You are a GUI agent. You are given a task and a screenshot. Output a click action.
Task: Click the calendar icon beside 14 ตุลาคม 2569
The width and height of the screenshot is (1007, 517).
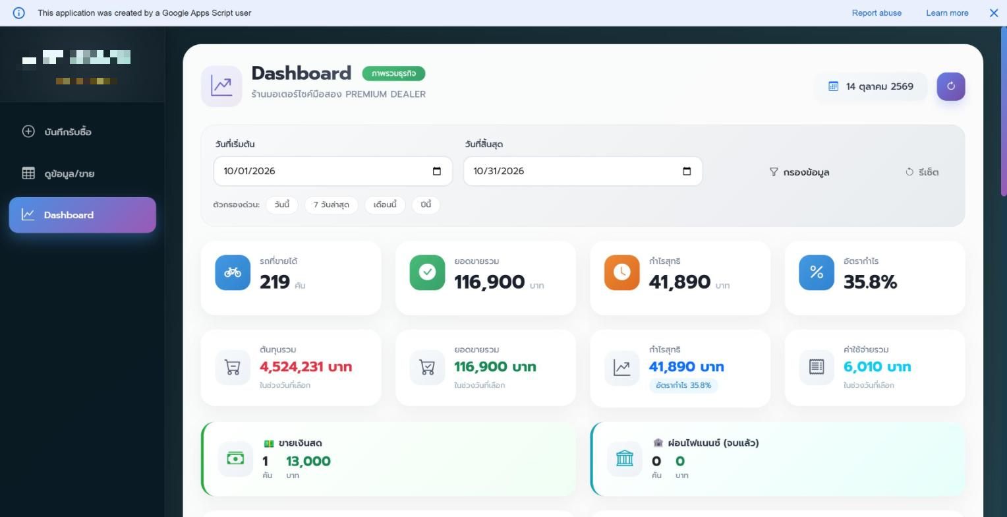coord(833,86)
